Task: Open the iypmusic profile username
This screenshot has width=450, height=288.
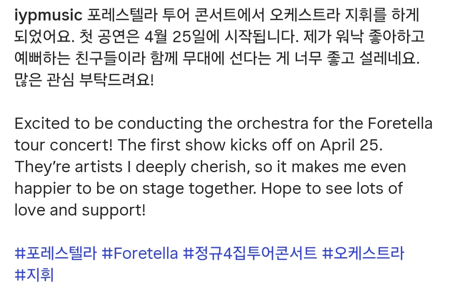Action: (48, 16)
